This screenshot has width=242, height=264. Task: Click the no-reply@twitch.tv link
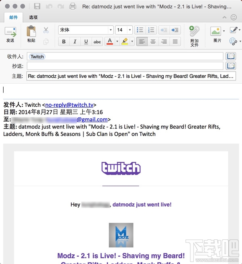pyautogui.click(x=69, y=105)
